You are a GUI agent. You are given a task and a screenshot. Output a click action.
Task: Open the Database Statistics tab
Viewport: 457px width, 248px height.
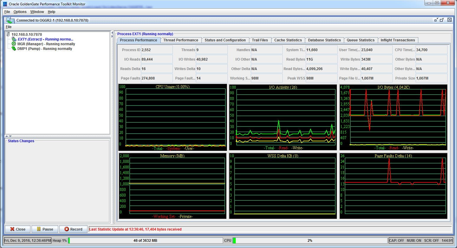[324, 40]
